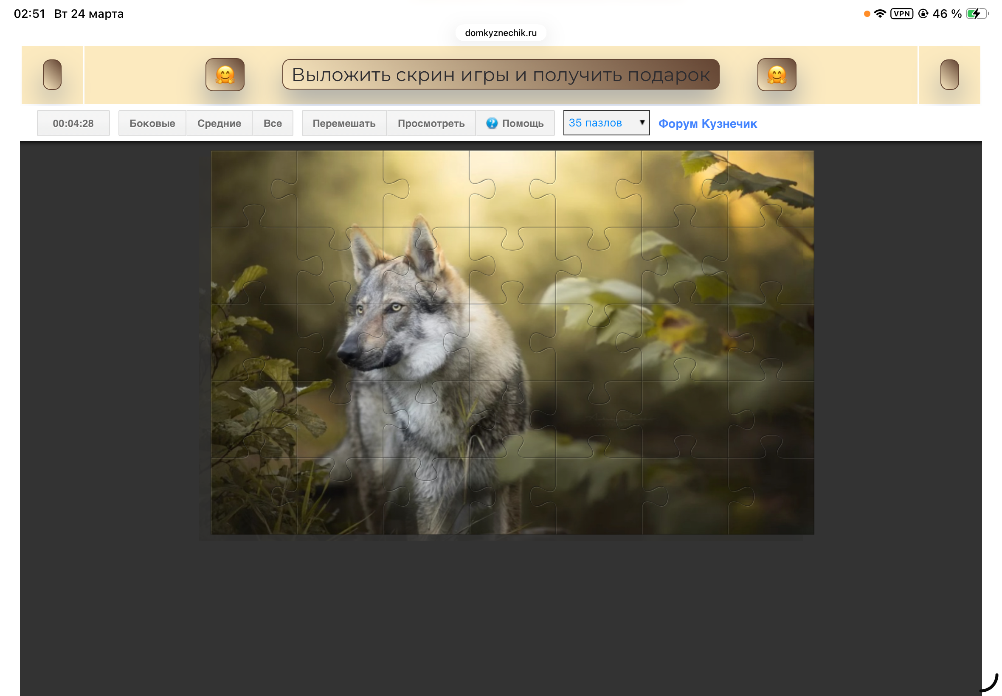Click the dropdown arrow beside 35 пазлов

(x=642, y=123)
